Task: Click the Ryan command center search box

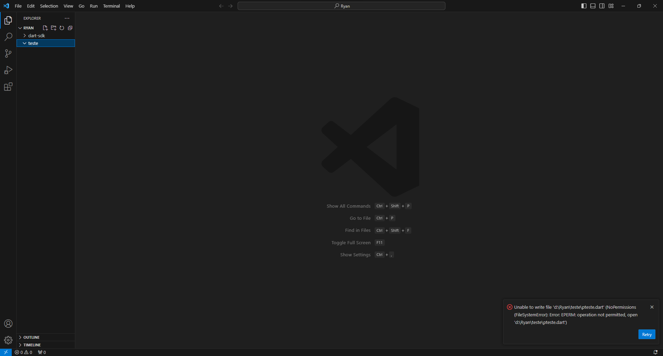Action: [341, 6]
